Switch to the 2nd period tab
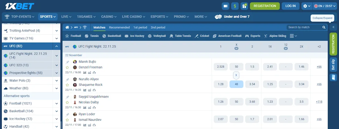This screenshot has width=339, height=129. 158,27
